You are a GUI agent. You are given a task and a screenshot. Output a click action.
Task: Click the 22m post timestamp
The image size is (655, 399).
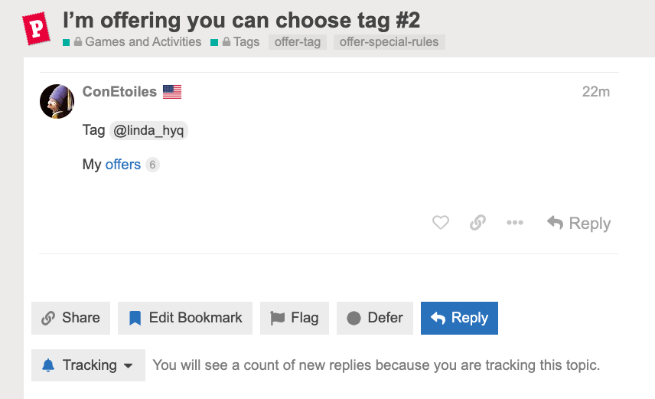(x=595, y=92)
